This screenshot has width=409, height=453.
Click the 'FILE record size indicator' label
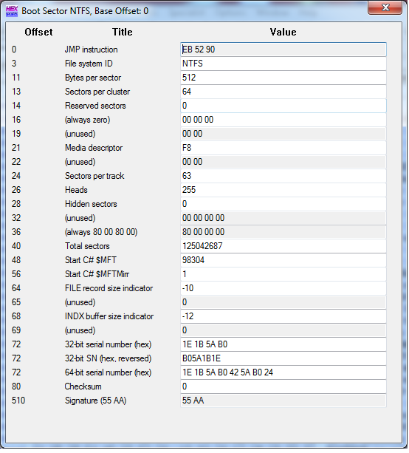point(109,288)
